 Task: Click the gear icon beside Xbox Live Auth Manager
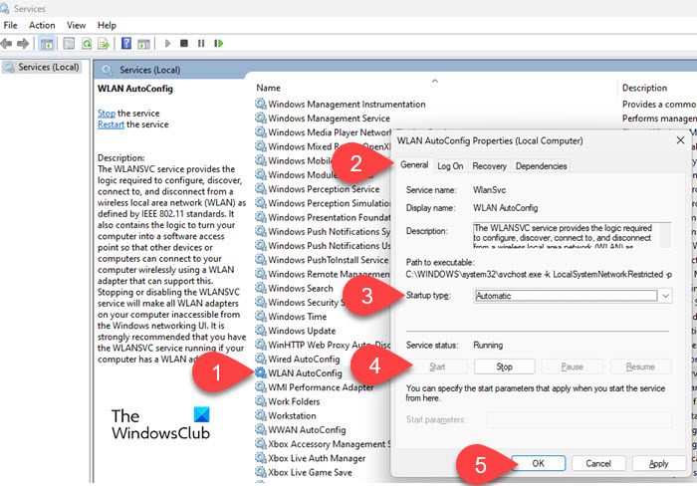261,458
